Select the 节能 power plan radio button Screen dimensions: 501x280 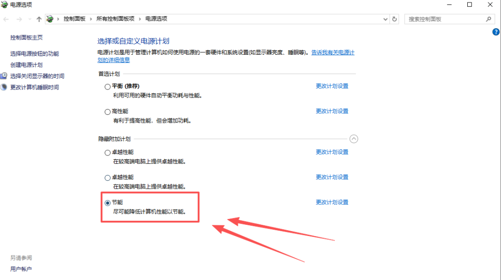[x=108, y=203]
